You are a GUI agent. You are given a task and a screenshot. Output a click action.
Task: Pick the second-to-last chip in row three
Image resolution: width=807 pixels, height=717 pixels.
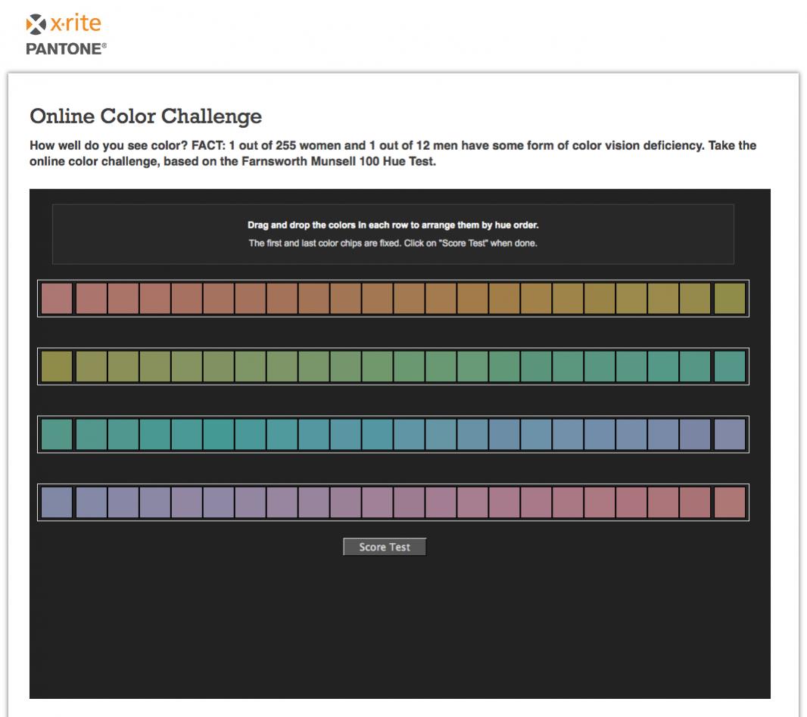[x=695, y=435]
